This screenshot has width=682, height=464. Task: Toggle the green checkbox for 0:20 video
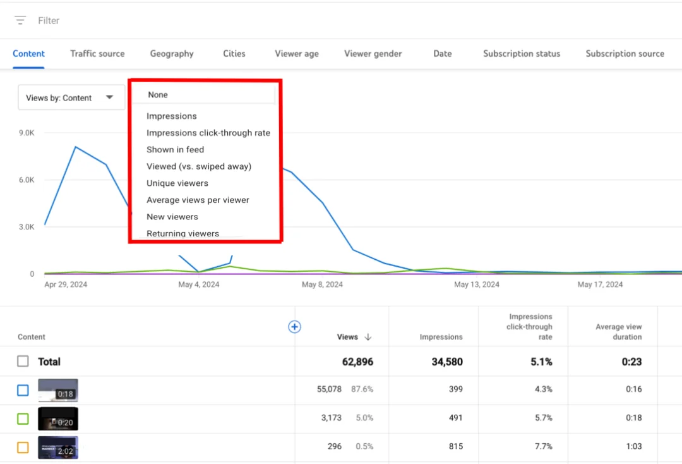tap(23, 418)
